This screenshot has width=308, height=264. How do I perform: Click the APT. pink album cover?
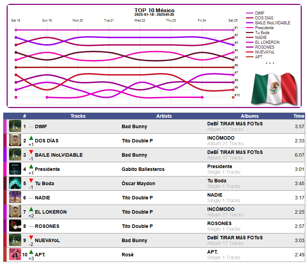click(15, 255)
